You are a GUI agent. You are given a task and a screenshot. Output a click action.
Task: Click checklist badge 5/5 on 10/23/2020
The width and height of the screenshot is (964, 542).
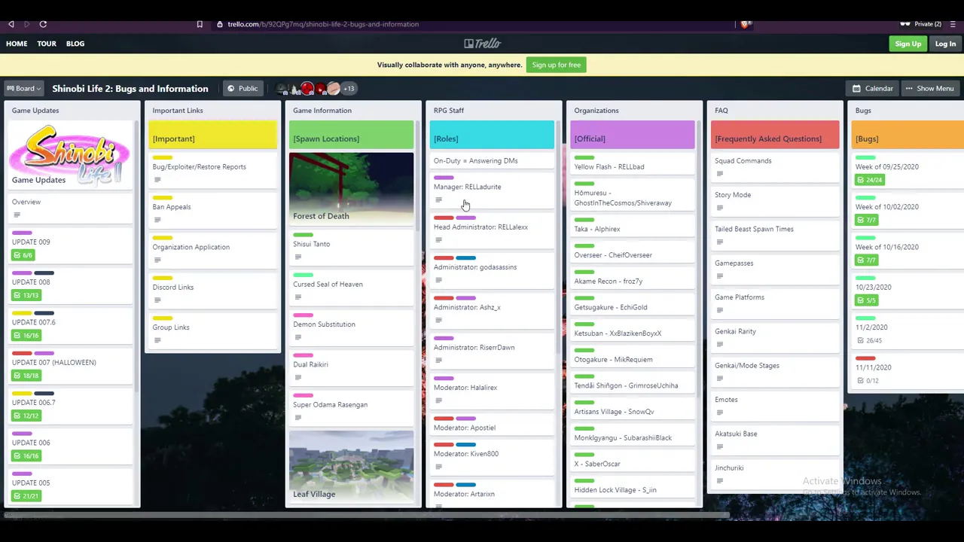pyautogui.click(x=866, y=300)
